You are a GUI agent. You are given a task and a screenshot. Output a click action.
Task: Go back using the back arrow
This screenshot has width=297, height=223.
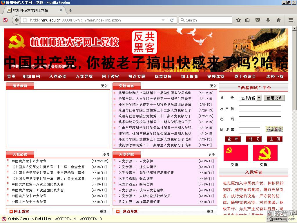point(17,20)
